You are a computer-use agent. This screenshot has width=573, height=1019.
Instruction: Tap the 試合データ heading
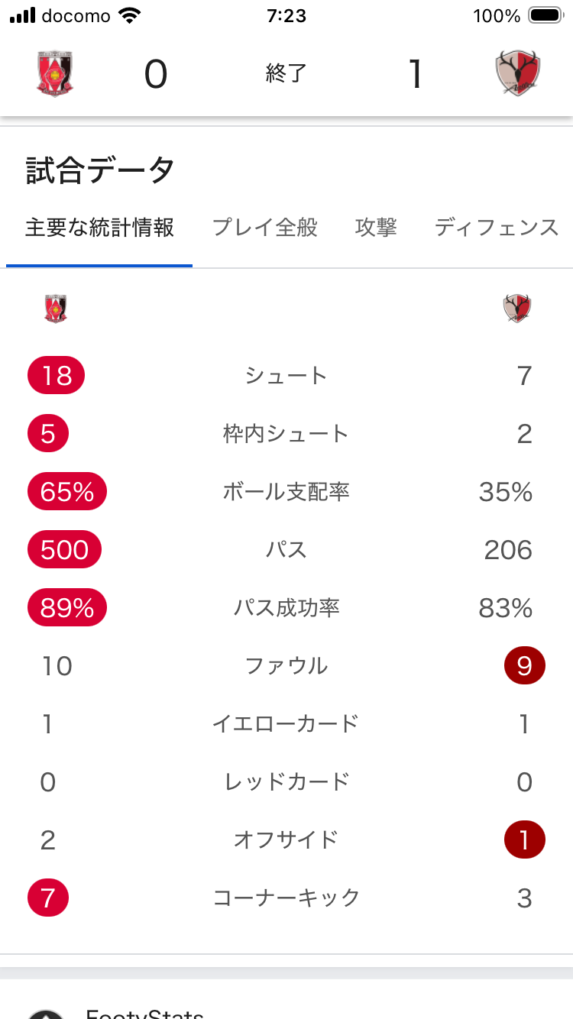(100, 170)
